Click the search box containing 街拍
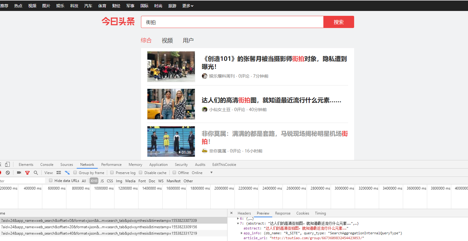Image resolution: width=468 pixels, height=241 pixels. pos(232,22)
